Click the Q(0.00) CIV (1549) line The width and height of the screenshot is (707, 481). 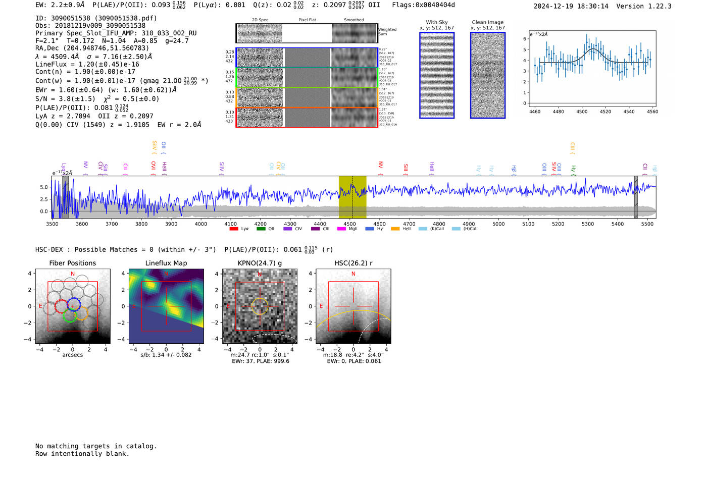(x=118, y=125)
